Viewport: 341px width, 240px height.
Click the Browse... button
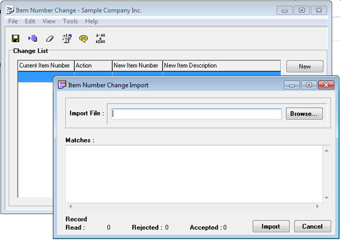point(304,114)
